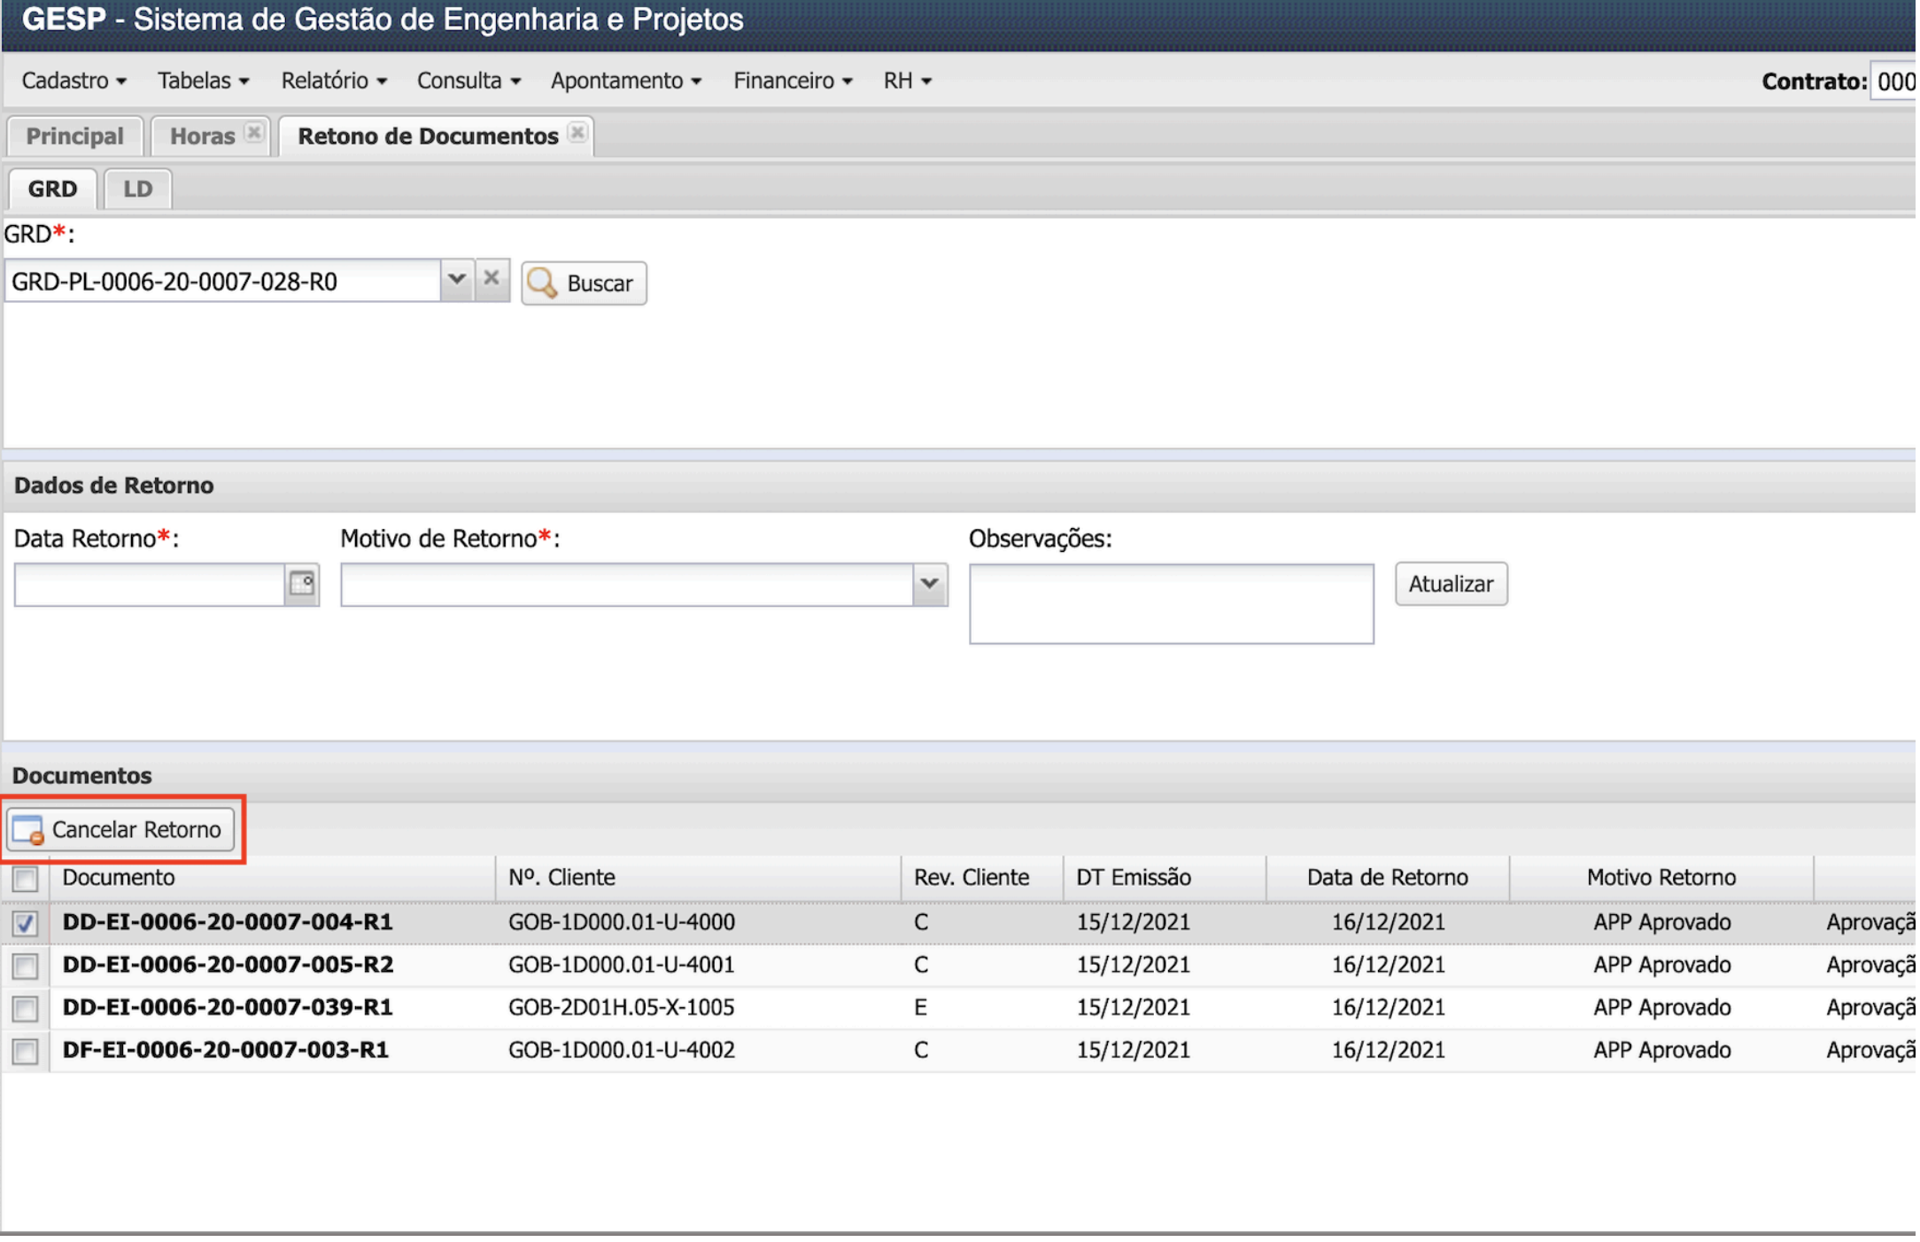Expand the GRD combo box dropdown arrow
The image size is (1920, 1242).
tap(456, 280)
